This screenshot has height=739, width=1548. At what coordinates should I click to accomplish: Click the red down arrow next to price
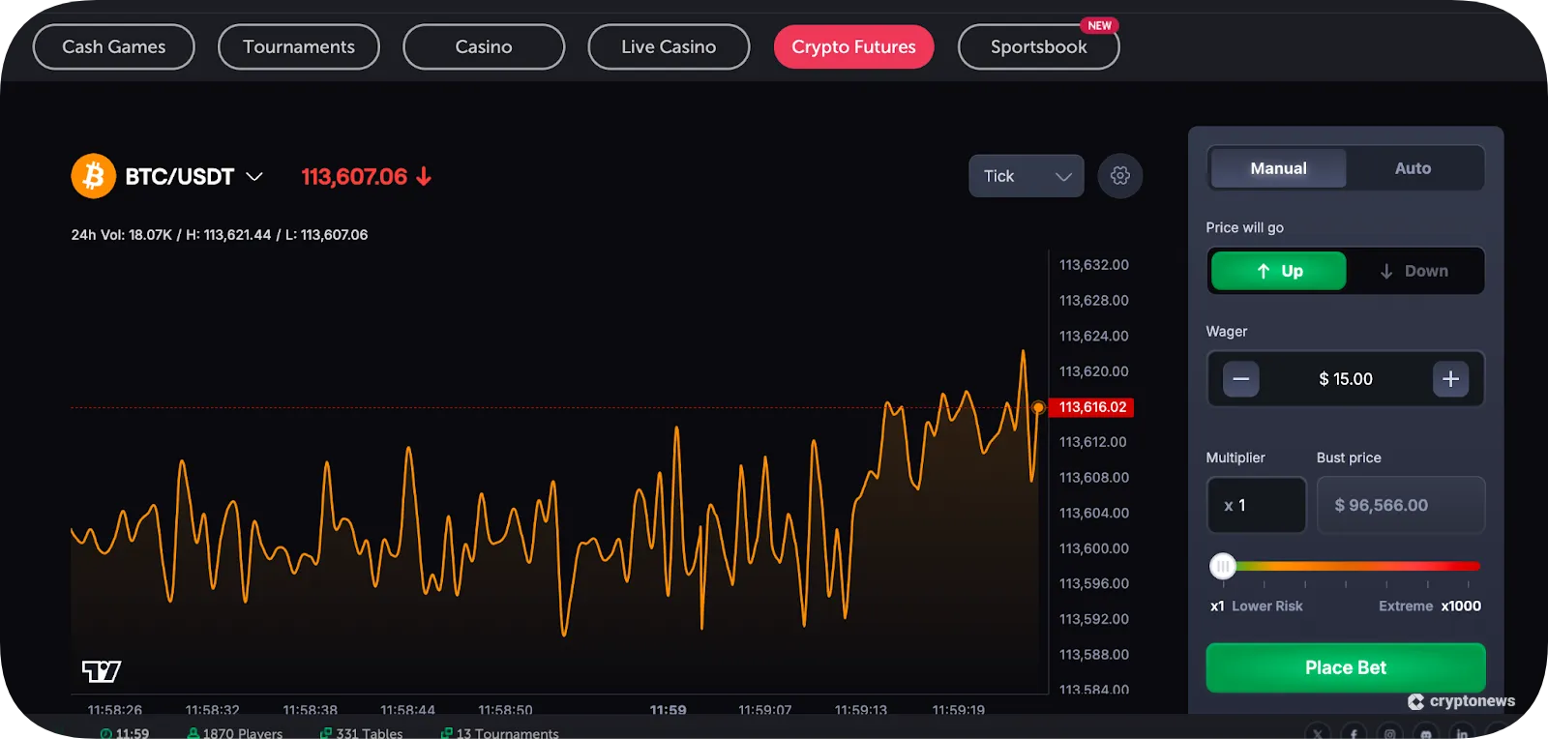coord(424,176)
